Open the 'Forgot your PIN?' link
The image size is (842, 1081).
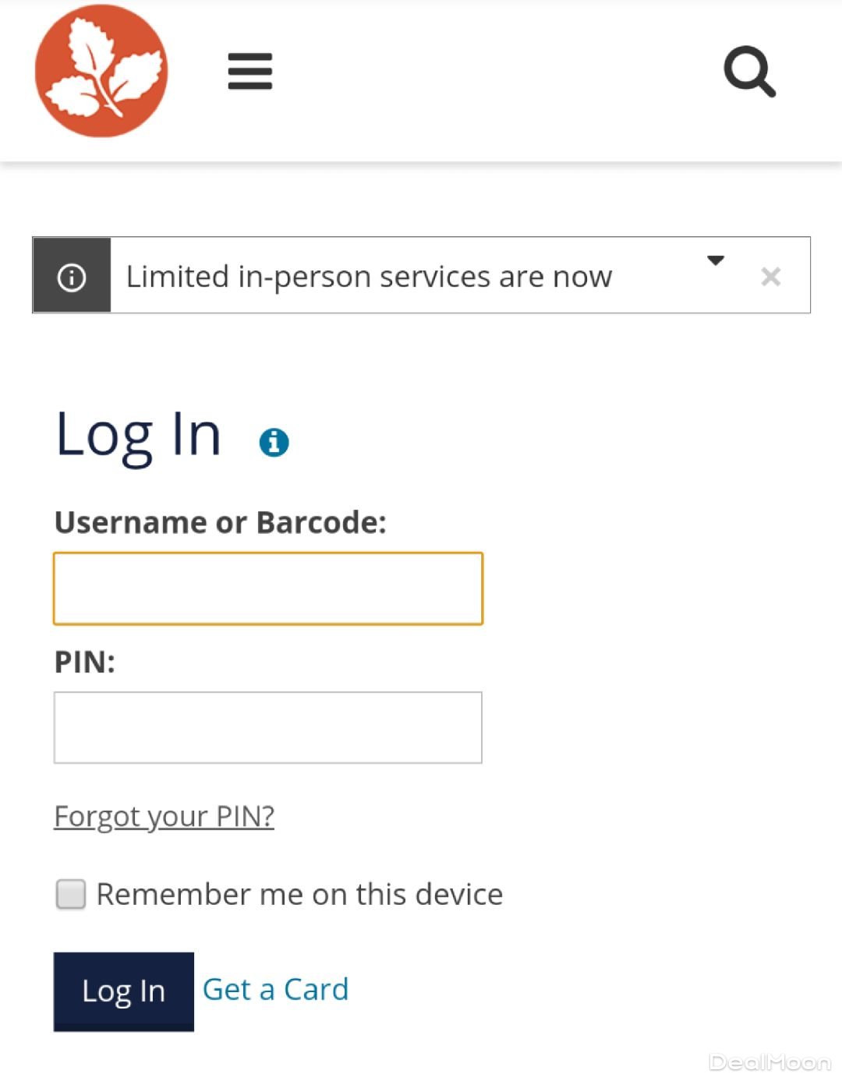164,816
